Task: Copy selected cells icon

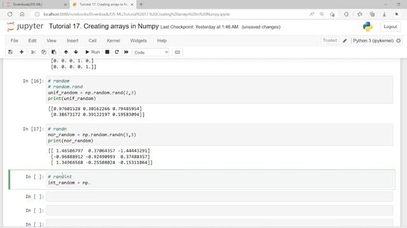Action: [44, 52]
